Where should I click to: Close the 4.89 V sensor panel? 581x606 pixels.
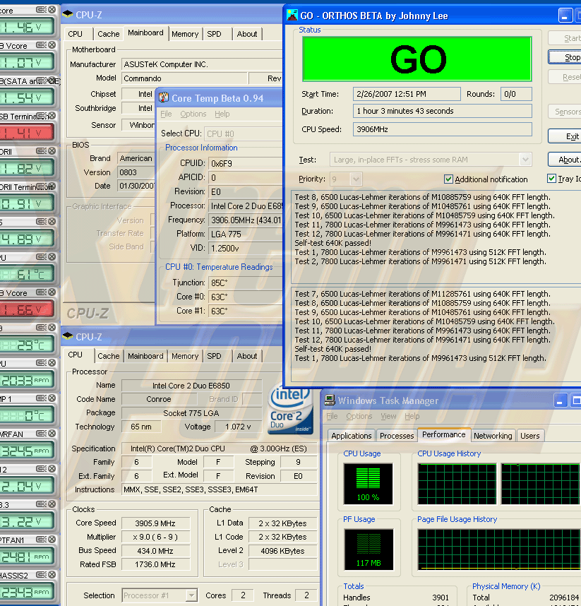(x=52, y=222)
